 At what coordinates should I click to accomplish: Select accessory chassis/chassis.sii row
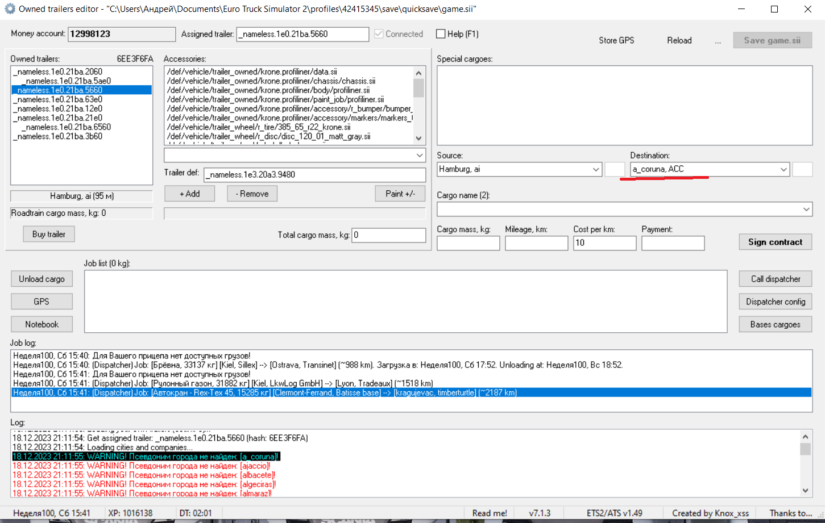click(x=289, y=81)
